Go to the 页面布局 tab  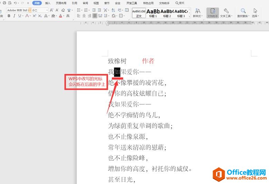[61, 3]
